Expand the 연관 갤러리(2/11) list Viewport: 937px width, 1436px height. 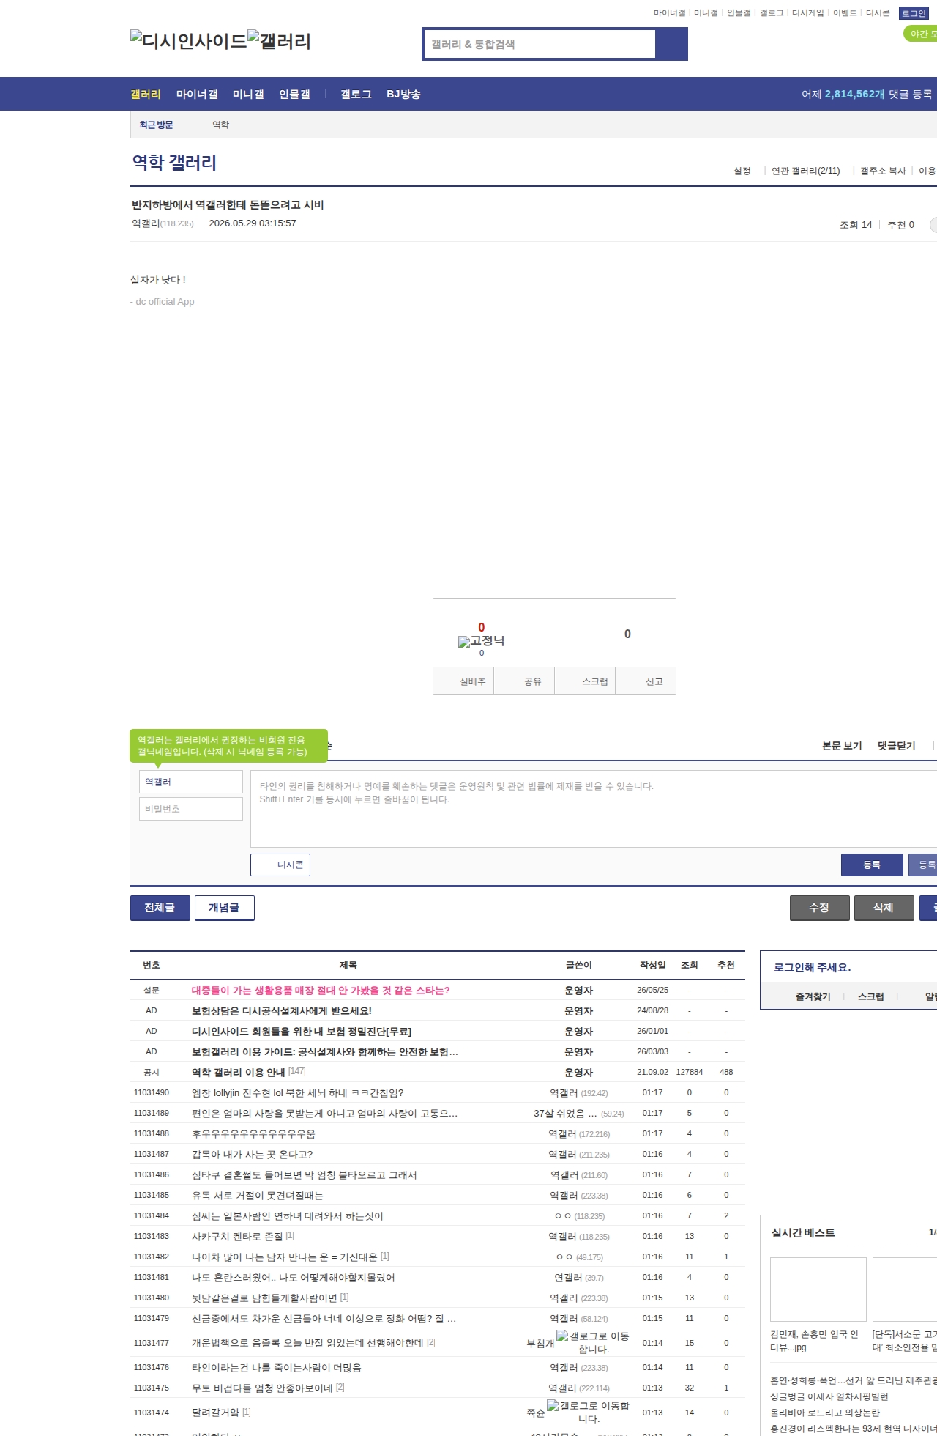(x=805, y=171)
